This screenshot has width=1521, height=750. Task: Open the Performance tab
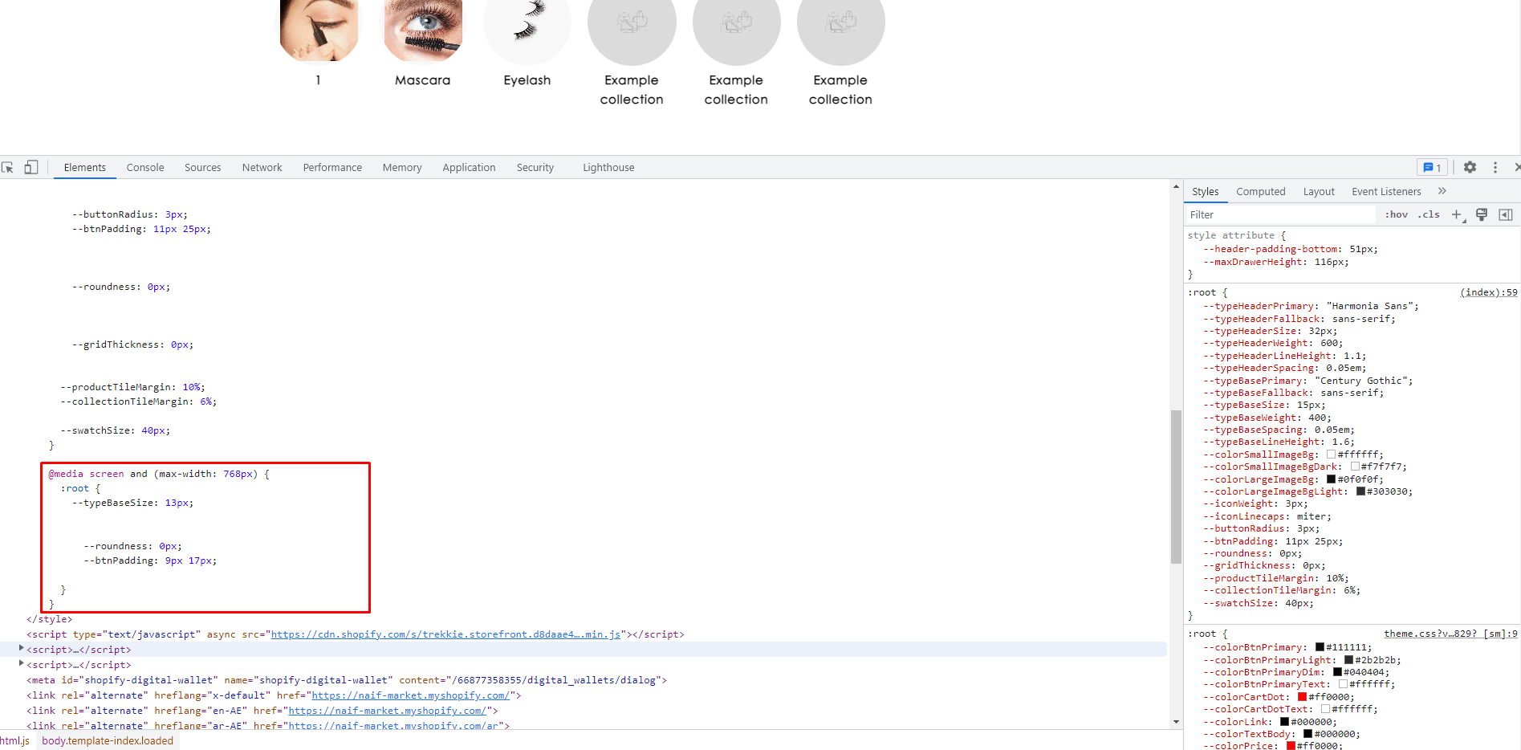332,167
